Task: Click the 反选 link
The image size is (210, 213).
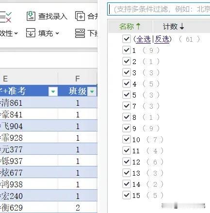Action: coord(162,39)
